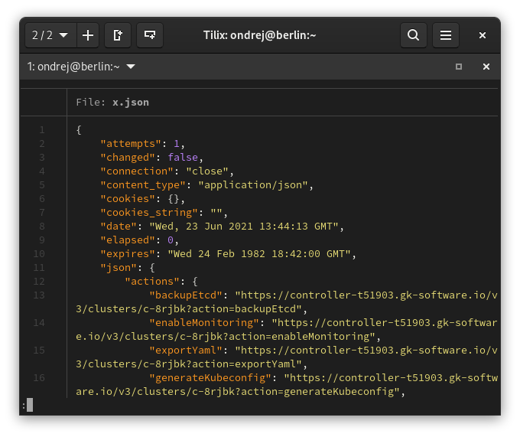Open the terminal search magnifier
This screenshot has width=520, height=437.
pos(413,35)
